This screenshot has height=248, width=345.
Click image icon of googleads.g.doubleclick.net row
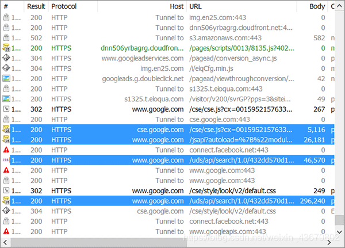pos(6,79)
